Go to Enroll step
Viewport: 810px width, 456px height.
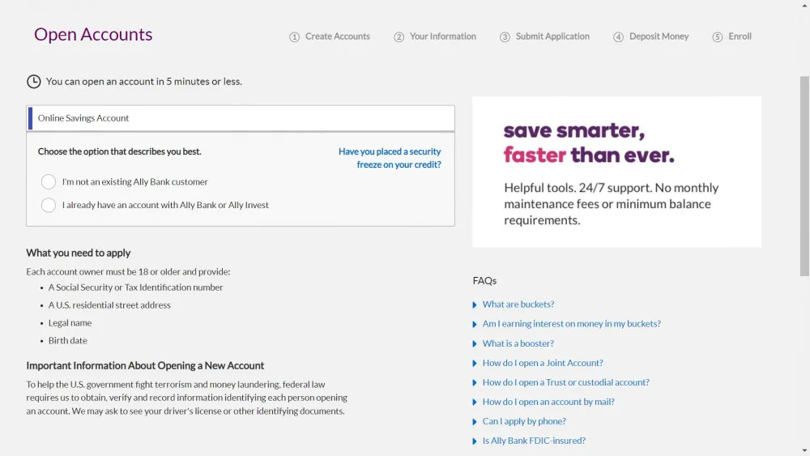[x=740, y=36]
